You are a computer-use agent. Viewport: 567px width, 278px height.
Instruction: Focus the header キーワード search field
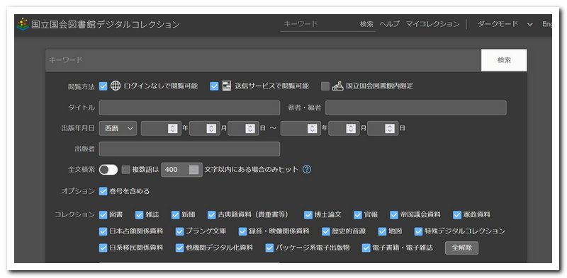pos(320,24)
